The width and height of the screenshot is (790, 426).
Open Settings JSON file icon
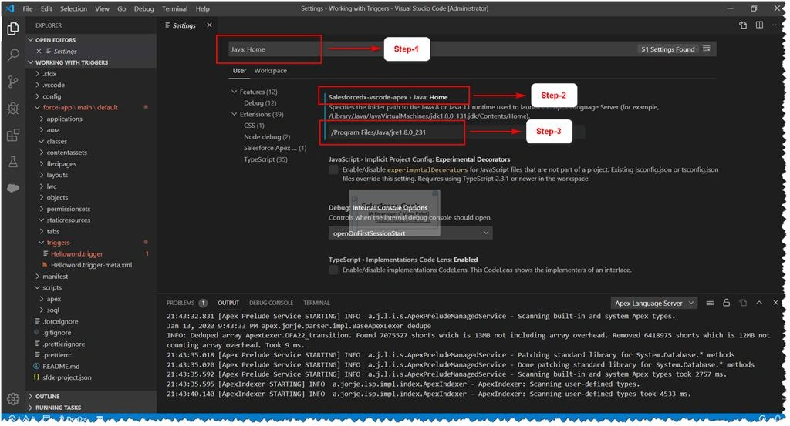[x=743, y=25]
